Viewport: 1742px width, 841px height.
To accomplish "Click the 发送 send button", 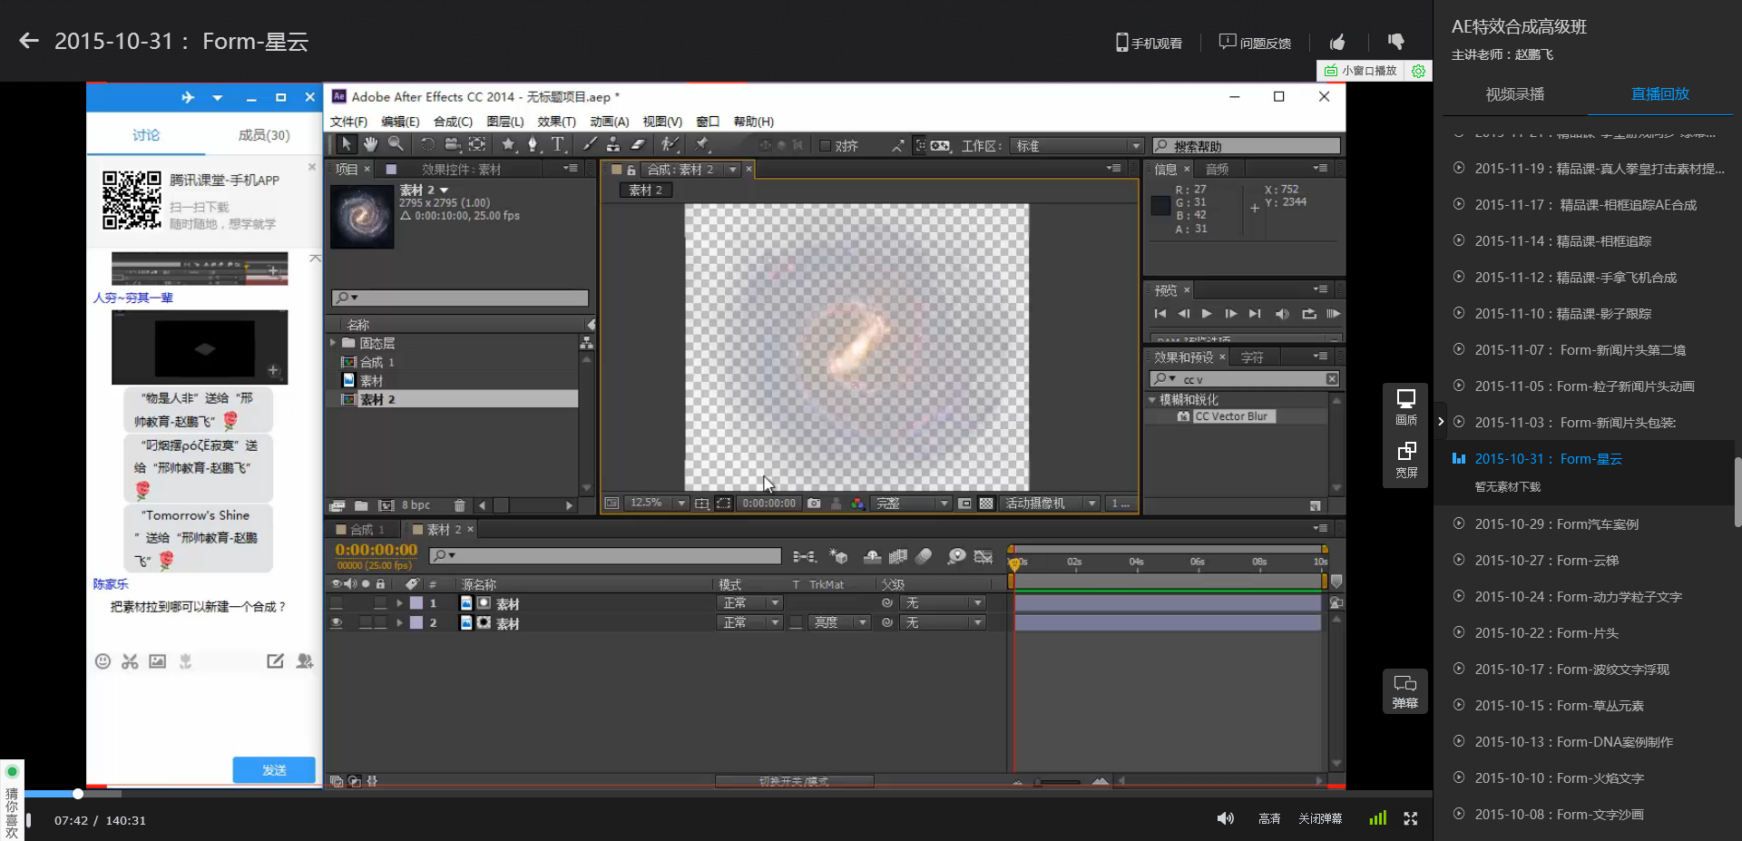I will tap(274, 769).
